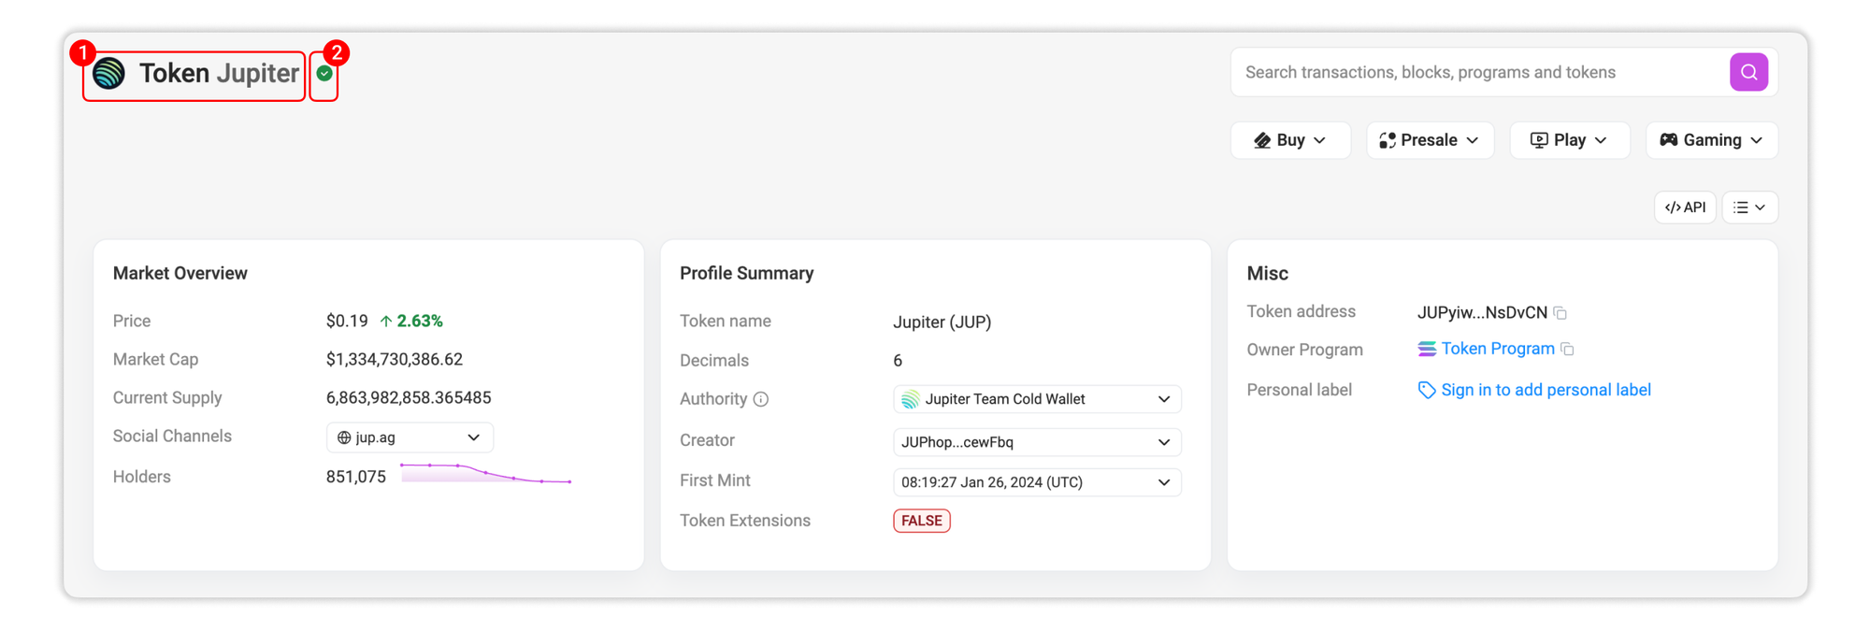
Task: Click the Authority info icon
Action: 761,399
